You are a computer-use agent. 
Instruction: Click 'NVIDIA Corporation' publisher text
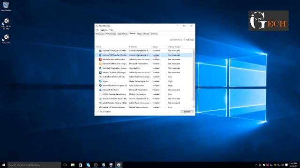click(137, 94)
